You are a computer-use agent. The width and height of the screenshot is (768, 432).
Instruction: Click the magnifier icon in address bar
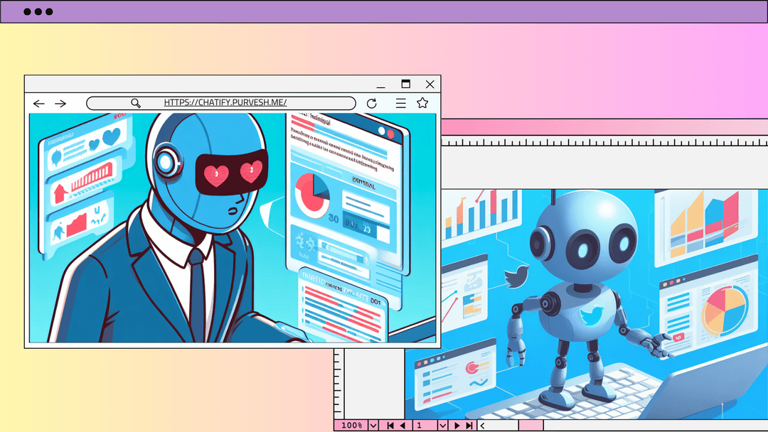pyautogui.click(x=136, y=103)
